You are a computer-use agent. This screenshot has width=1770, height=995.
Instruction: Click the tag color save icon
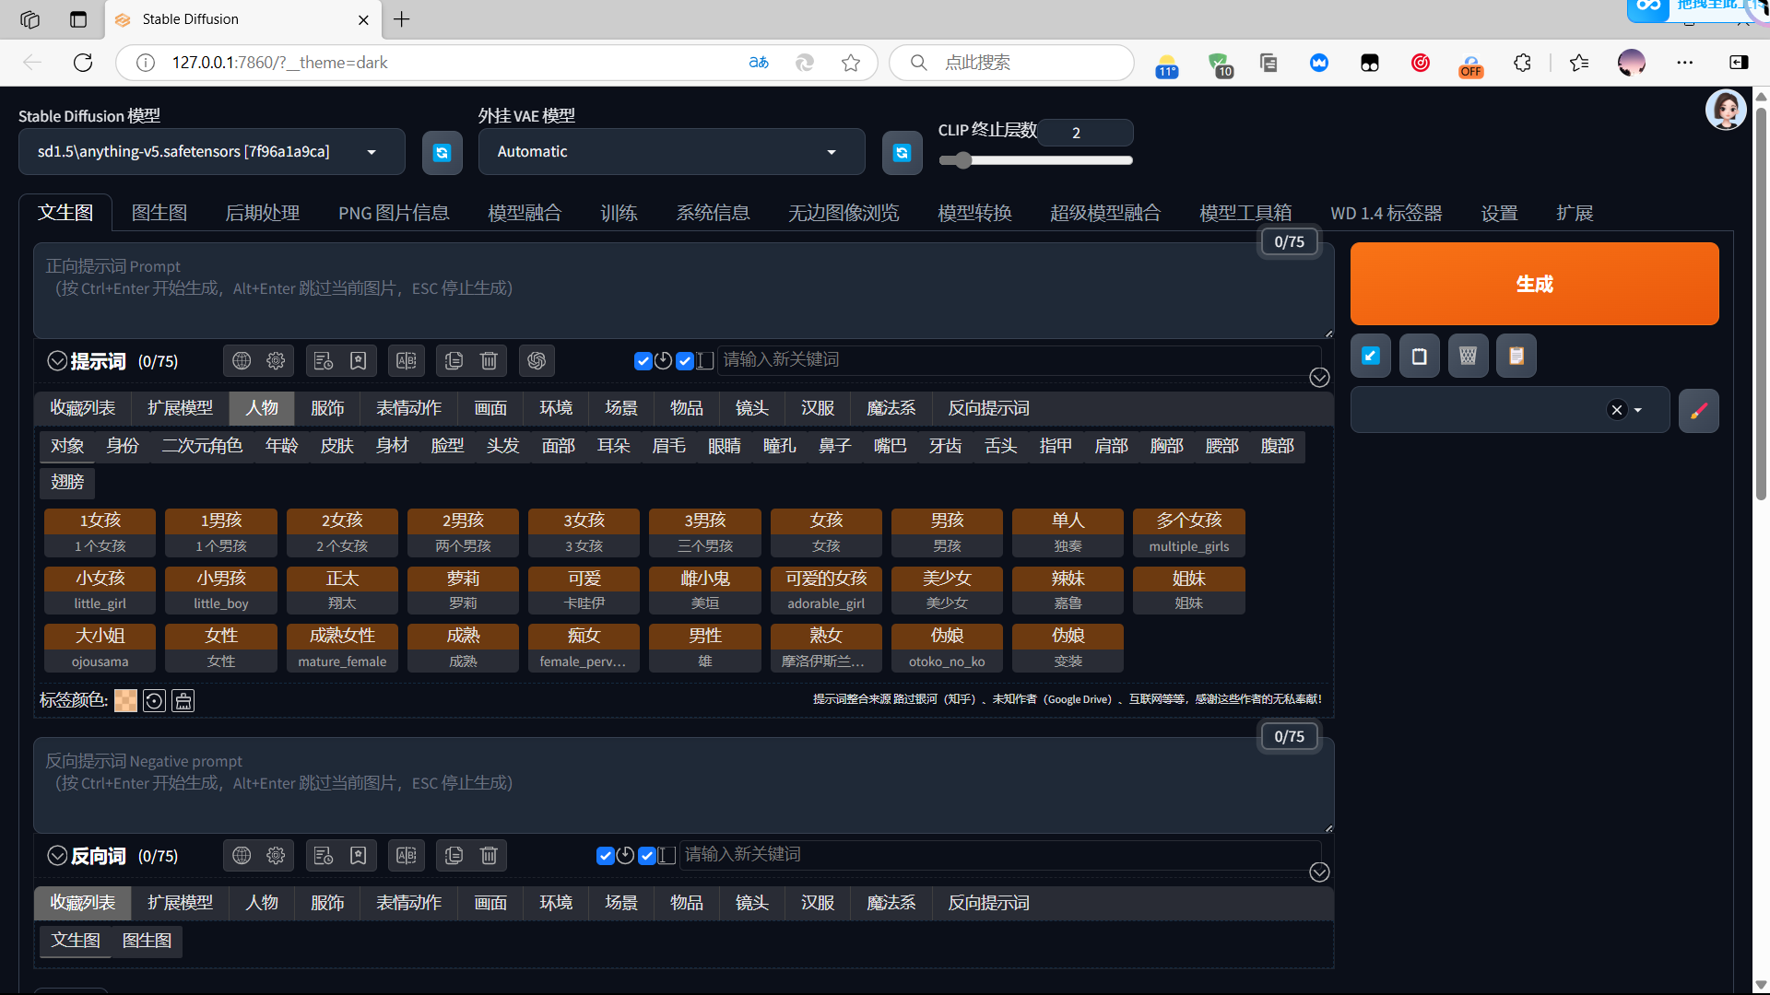coord(183,701)
